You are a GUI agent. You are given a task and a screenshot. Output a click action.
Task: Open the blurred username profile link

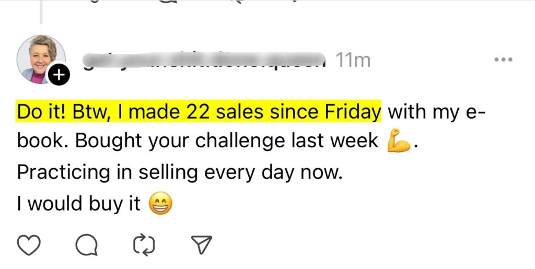(x=204, y=61)
